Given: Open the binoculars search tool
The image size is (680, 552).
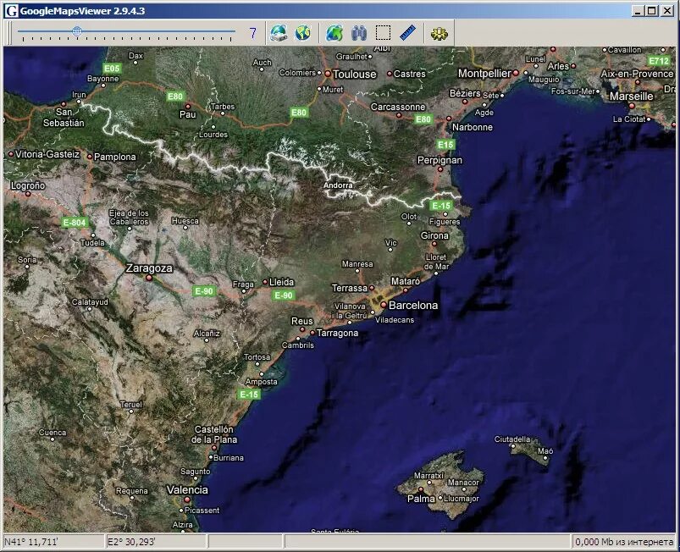Looking at the screenshot, I should pyautogui.click(x=359, y=33).
